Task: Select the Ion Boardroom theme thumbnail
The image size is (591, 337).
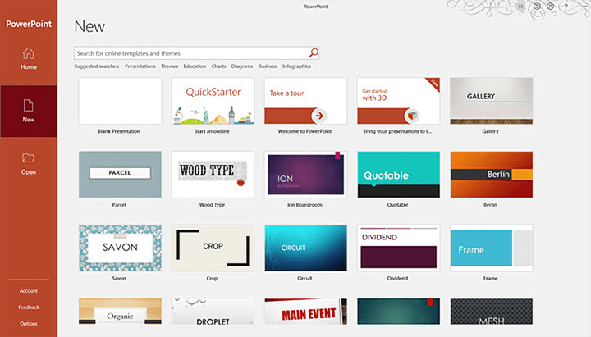Action: point(305,175)
